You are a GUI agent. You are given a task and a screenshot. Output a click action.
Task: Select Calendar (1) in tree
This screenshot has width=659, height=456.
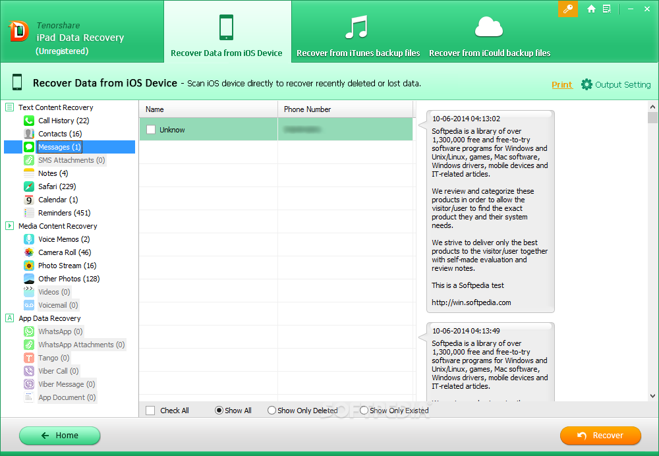(x=58, y=200)
